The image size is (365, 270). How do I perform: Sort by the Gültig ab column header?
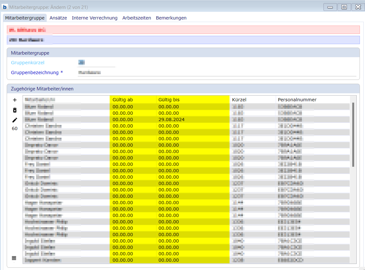click(x=133, y=100)
